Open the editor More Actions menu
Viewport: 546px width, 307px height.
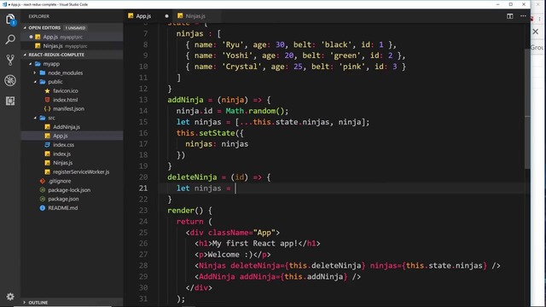pyautogui.click(x=523, y=16)
